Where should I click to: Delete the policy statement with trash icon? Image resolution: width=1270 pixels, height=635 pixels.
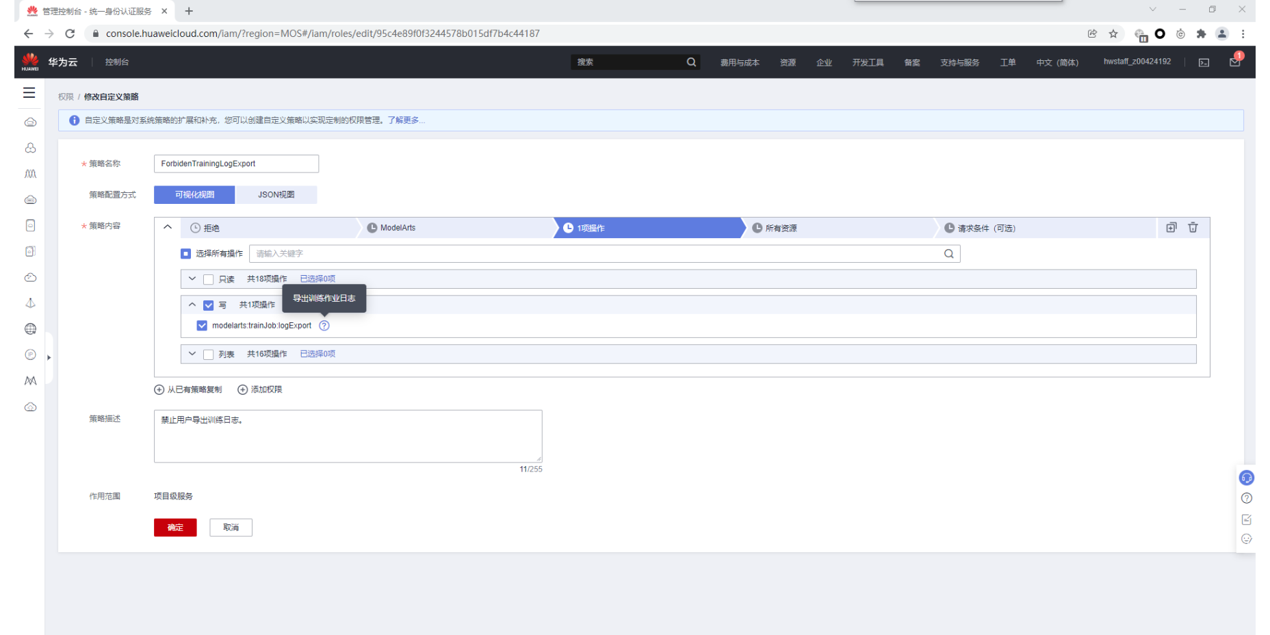click(x=1193, y=228)
